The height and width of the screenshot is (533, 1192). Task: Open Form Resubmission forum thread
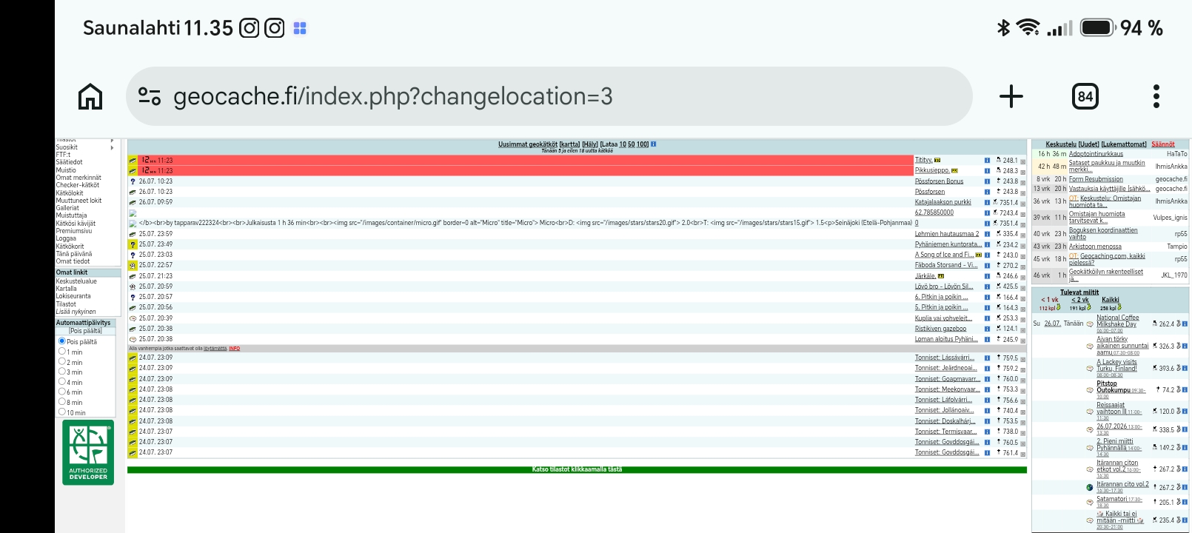coord(1096,179)
